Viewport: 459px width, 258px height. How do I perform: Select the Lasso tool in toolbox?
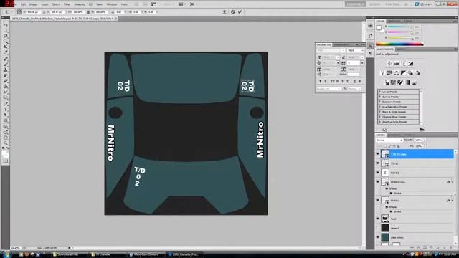tap(5, 37)
